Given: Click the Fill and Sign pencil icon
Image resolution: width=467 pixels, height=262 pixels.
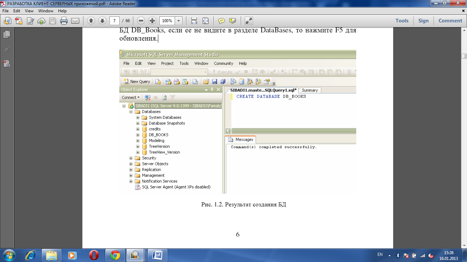Looking at the screenshot, I should click(x=30, y=21).
